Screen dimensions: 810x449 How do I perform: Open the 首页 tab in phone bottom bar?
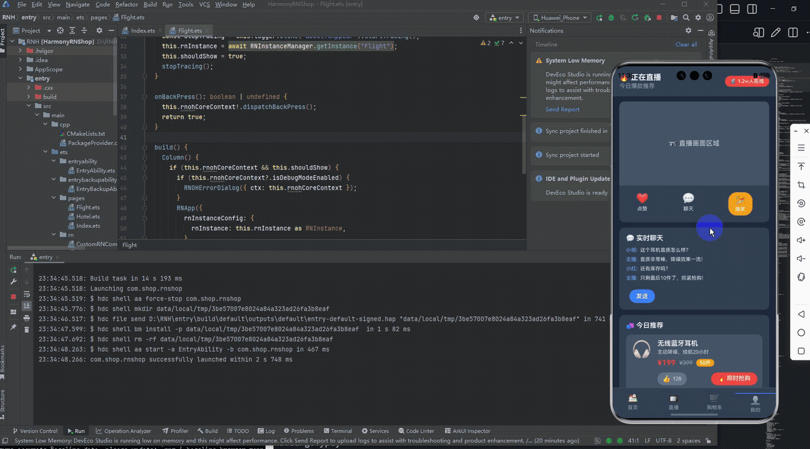pyautogui.click(x=633, y=402)
